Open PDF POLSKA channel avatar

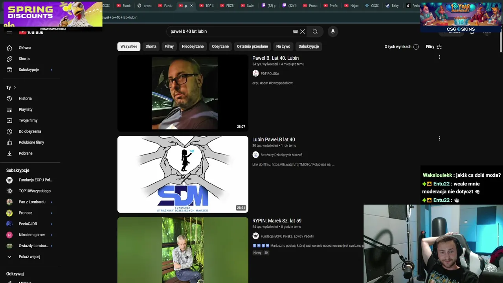click(255, 74)
